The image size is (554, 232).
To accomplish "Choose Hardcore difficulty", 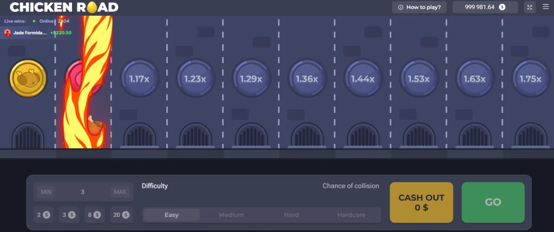I will point(351,215).
